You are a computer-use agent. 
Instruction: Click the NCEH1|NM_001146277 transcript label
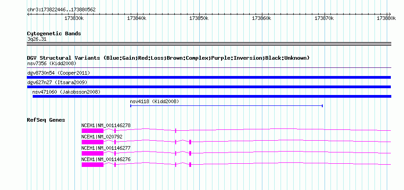(x=106, y=148)
